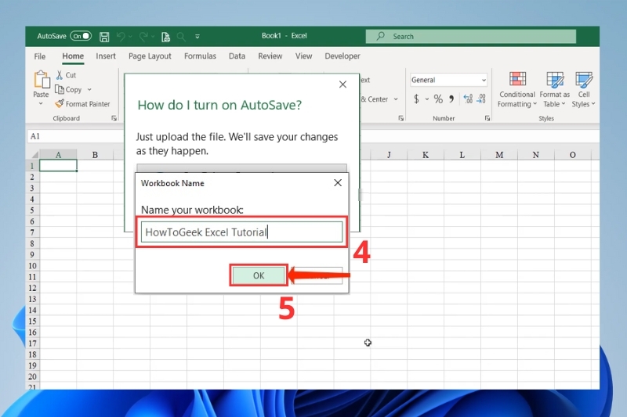Open Format as Table gallery

555,90
